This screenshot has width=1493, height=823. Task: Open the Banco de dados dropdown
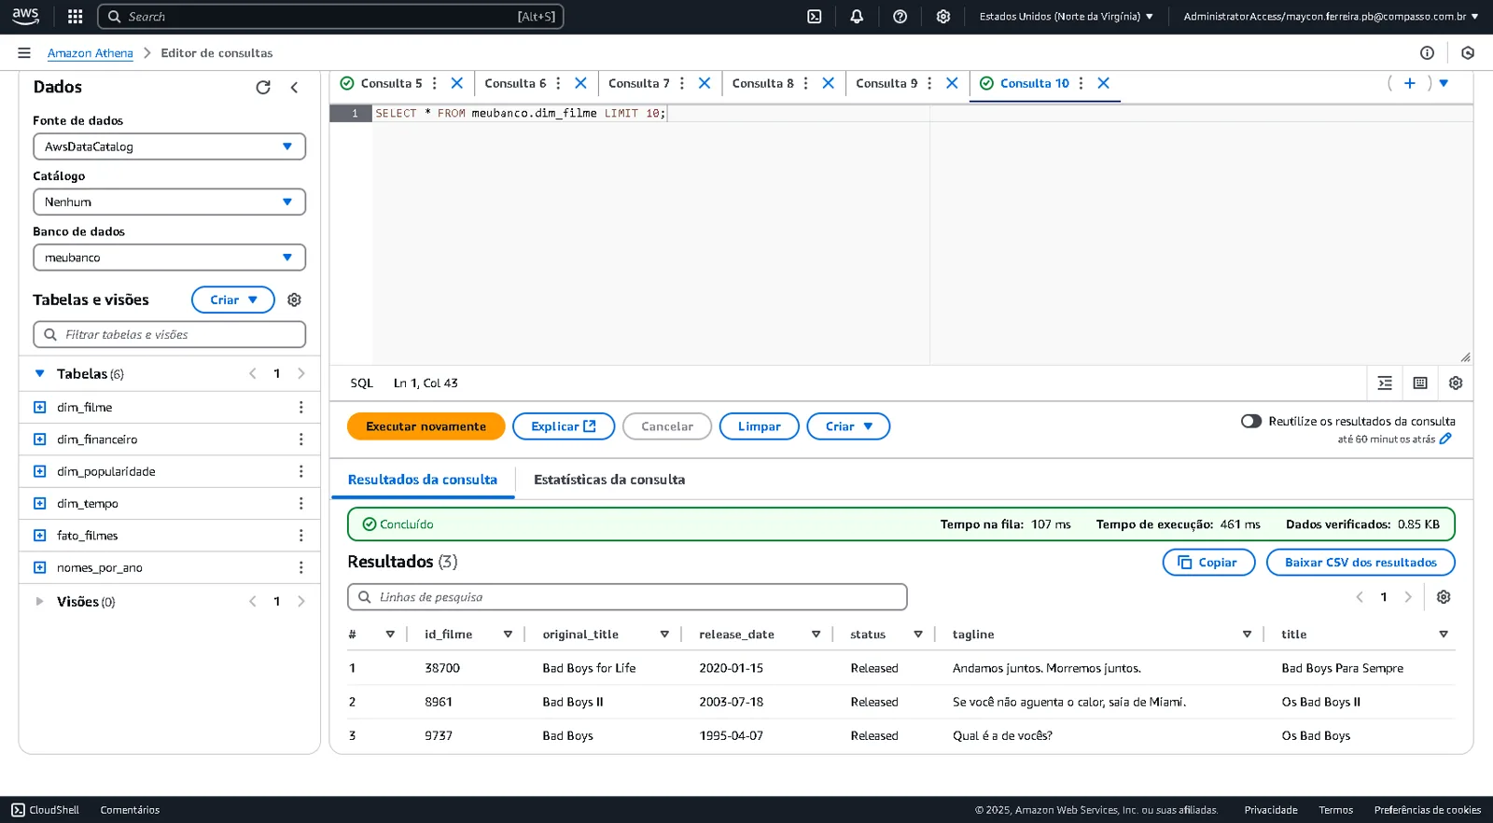point(169,258)
